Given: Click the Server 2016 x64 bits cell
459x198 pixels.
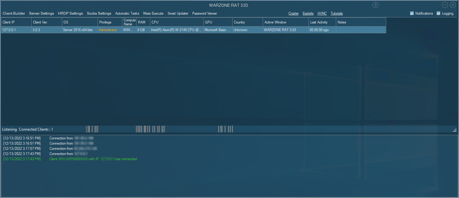Looking at the screenshot, I should tap(80, 30).
